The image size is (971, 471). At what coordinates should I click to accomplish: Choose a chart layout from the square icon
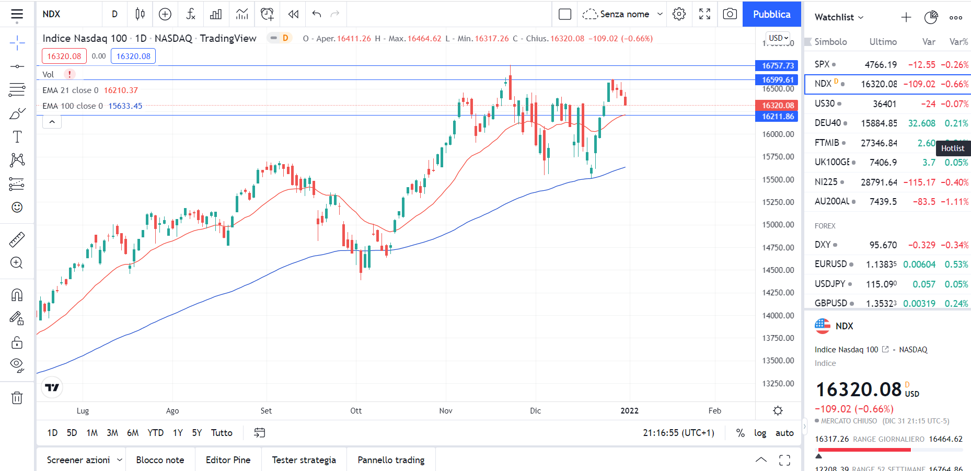point(565,14)
